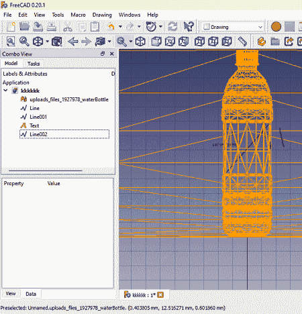Switch to the Tasks tab
Image resolution: width=302 pixels, height=314 pixels.
[34, 64]
